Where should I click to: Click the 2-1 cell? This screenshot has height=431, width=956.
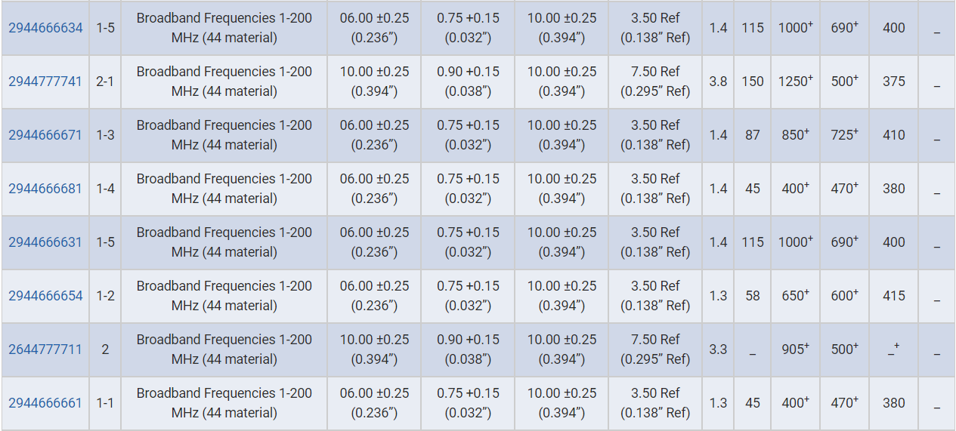[105, 82]
